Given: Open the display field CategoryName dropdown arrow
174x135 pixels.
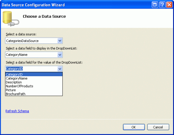Looking at the screenshot, I should click(60, 55).
